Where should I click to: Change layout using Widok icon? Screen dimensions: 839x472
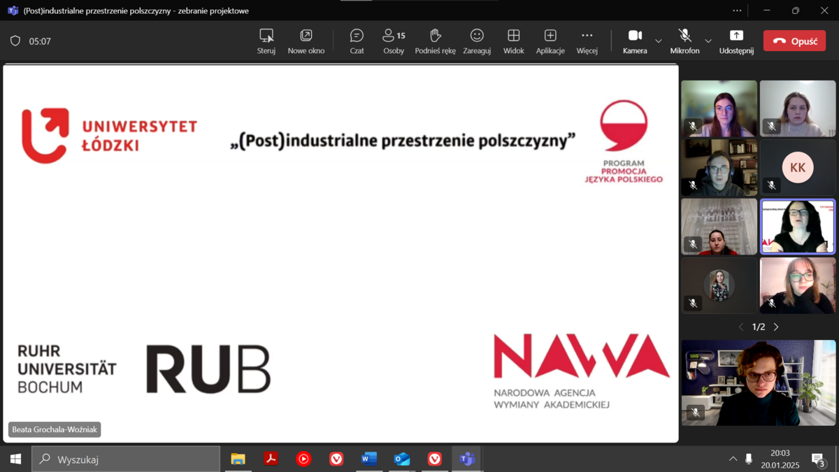(x=513, y=41)
